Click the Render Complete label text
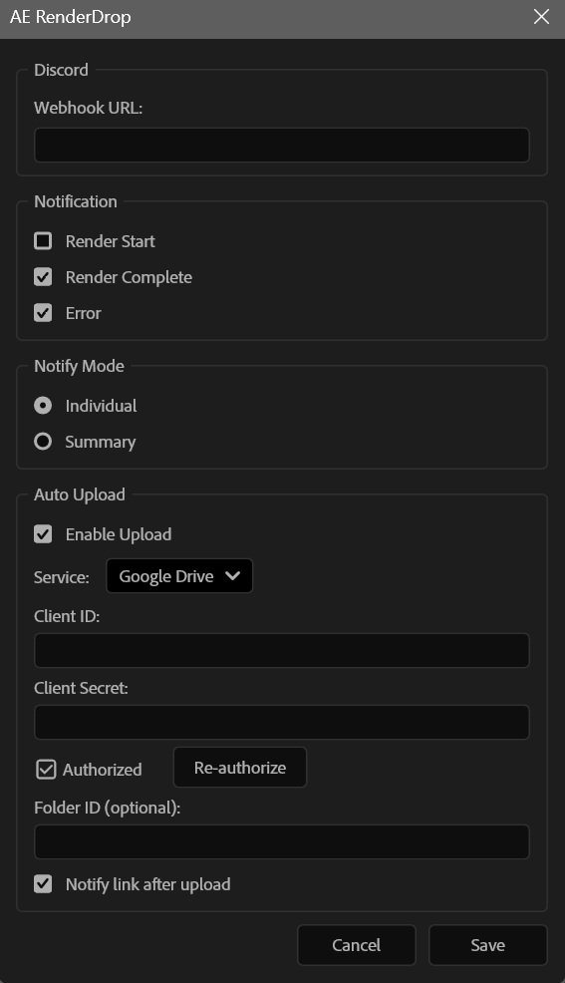 [129, 277]
